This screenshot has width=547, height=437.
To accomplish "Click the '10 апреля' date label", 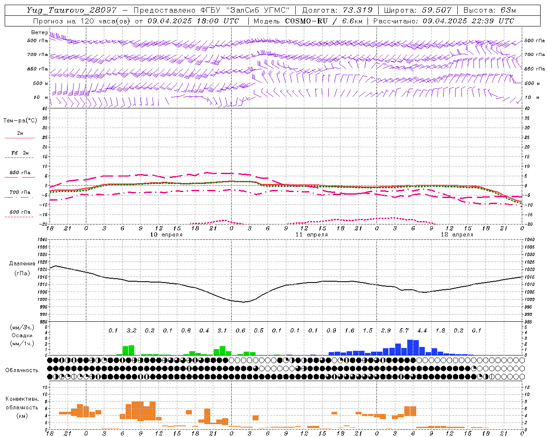I will (x=166, y=235).
